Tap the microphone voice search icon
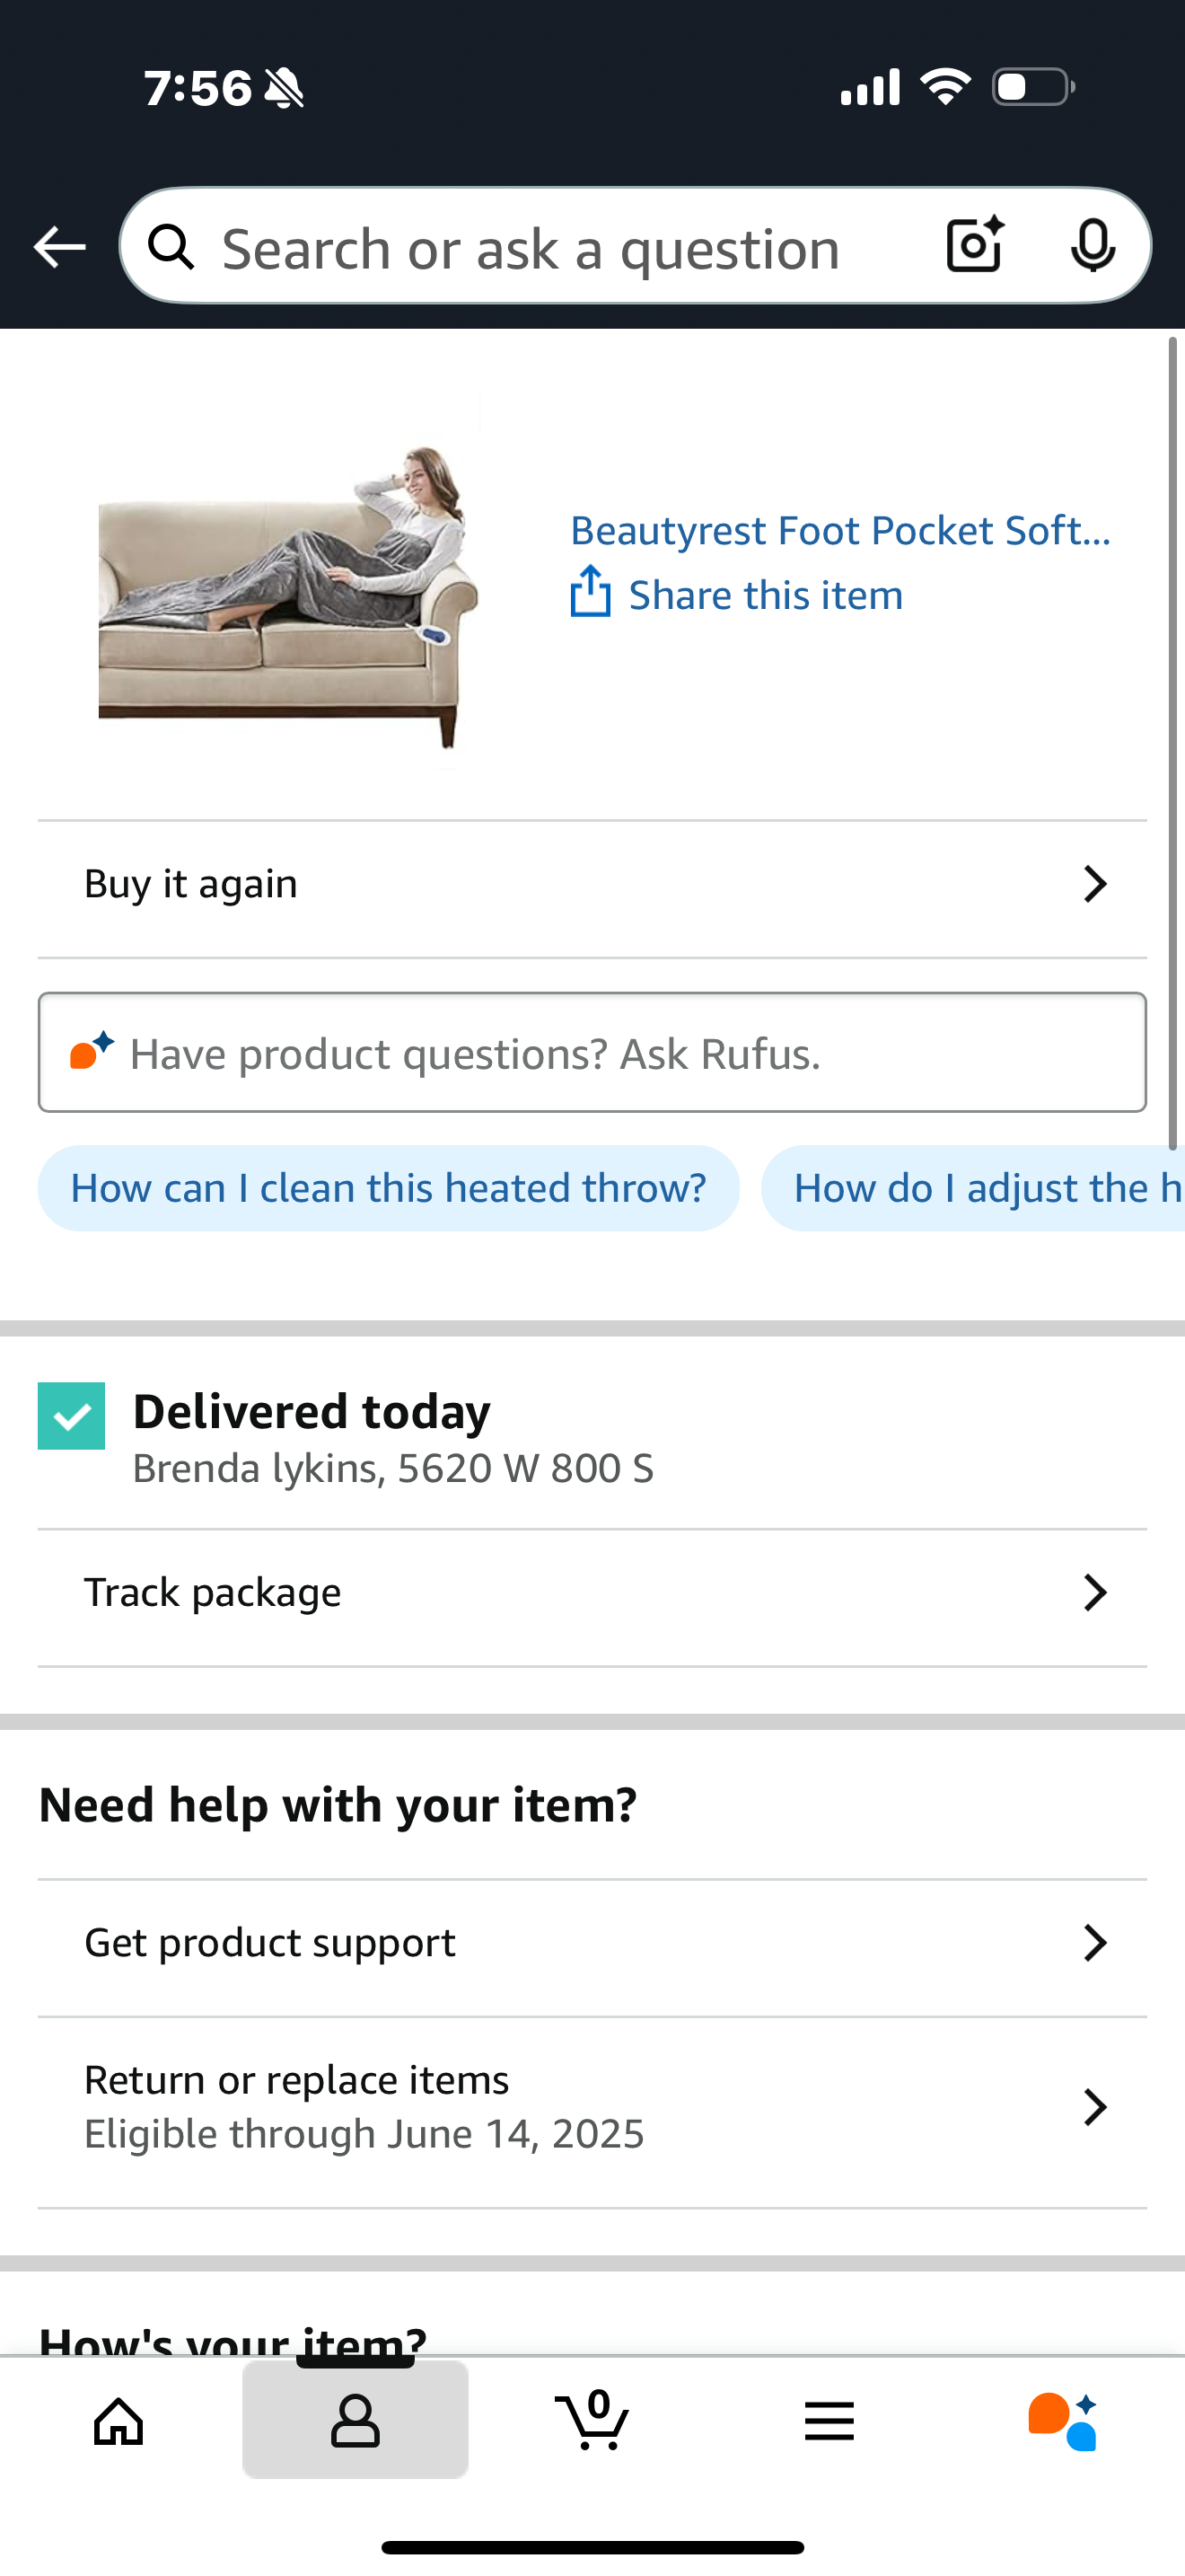 coord(1093,245)
